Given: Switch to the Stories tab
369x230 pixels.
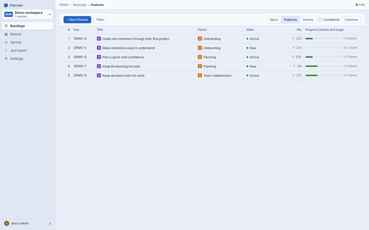Looking at the screenshot, I should coord(308,20).
